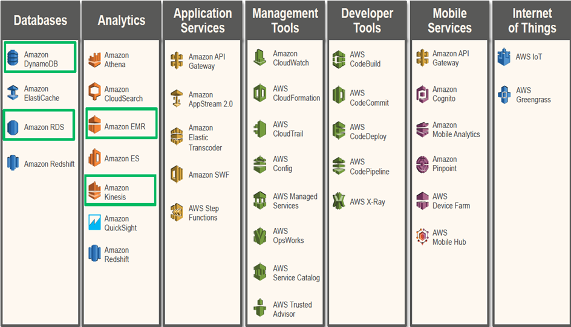Click the Internet of Things header
571x327 pixels.
click(532, 20)
